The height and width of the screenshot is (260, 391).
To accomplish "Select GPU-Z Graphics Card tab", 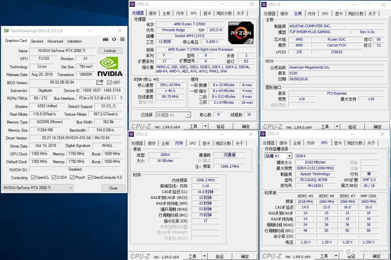I will [16, 40].
